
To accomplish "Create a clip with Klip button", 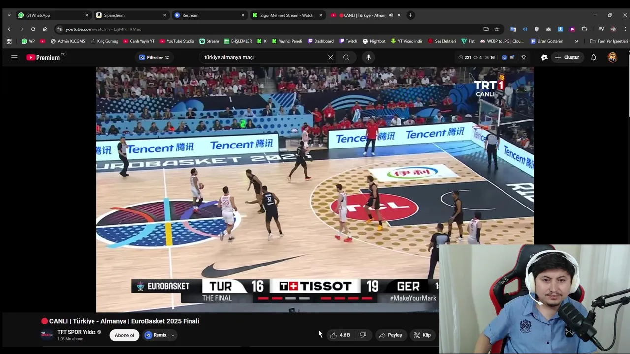I will click(x=422, y=335).
